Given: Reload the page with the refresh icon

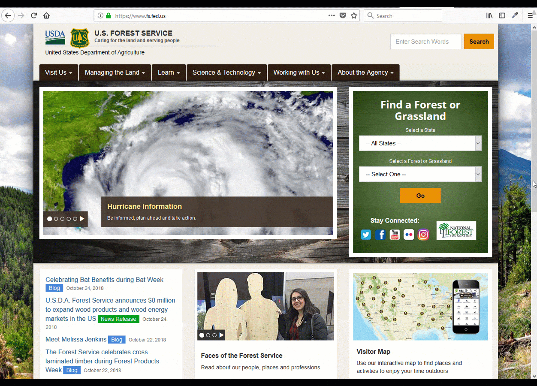Looking at the screenshot, I should (x=34, y=16).
